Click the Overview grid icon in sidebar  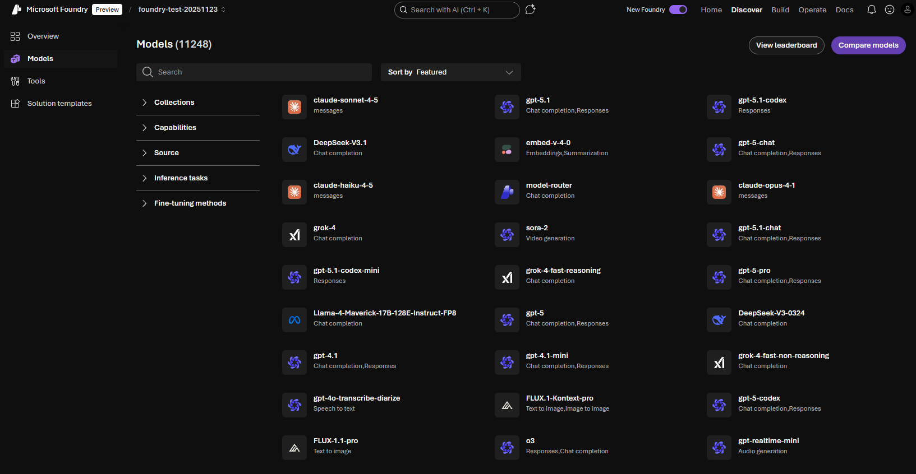pos(15,36)
